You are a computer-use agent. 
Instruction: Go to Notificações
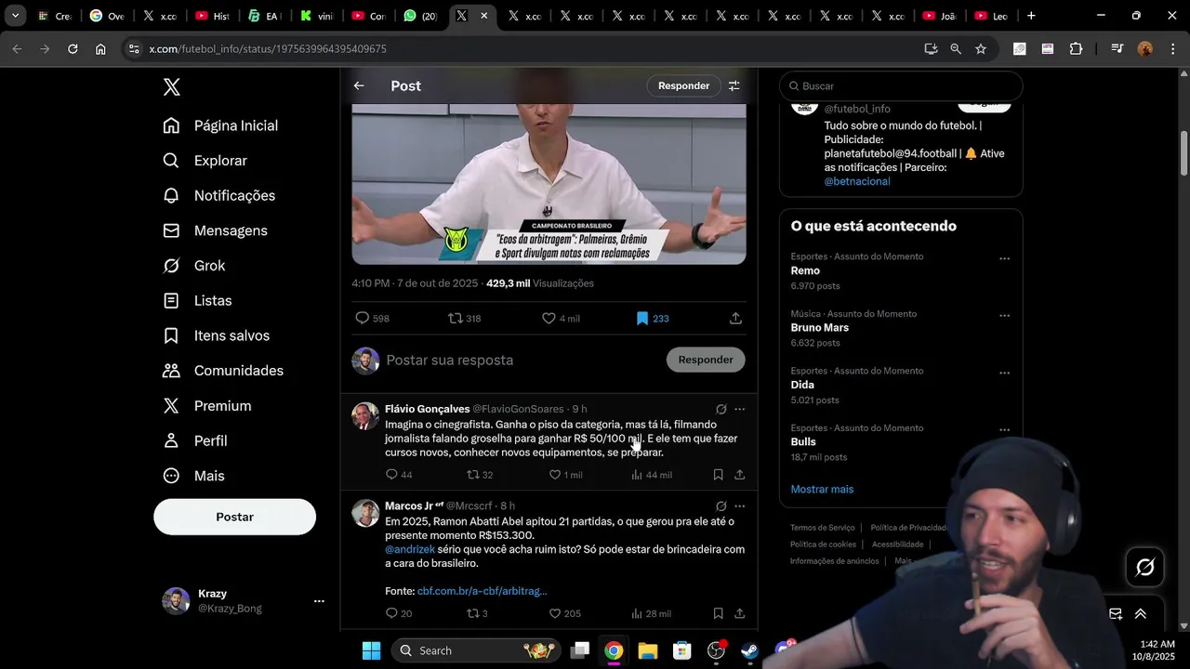coord(219,196)
